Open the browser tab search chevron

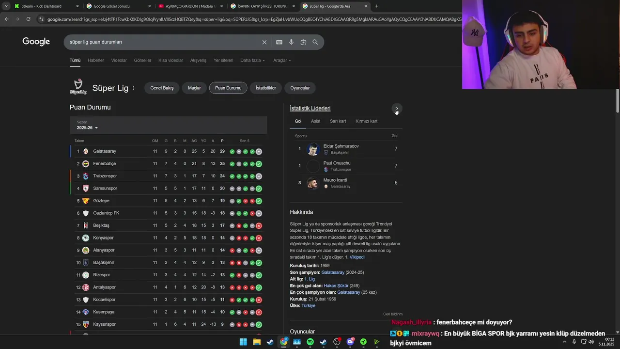pos(6,6)
